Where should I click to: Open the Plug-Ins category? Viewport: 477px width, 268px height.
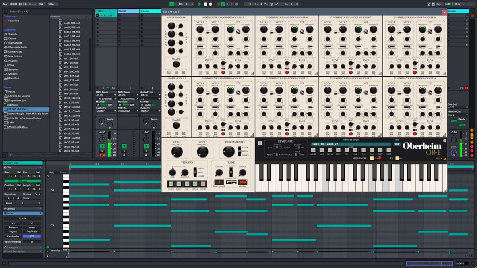click(13, 60)
